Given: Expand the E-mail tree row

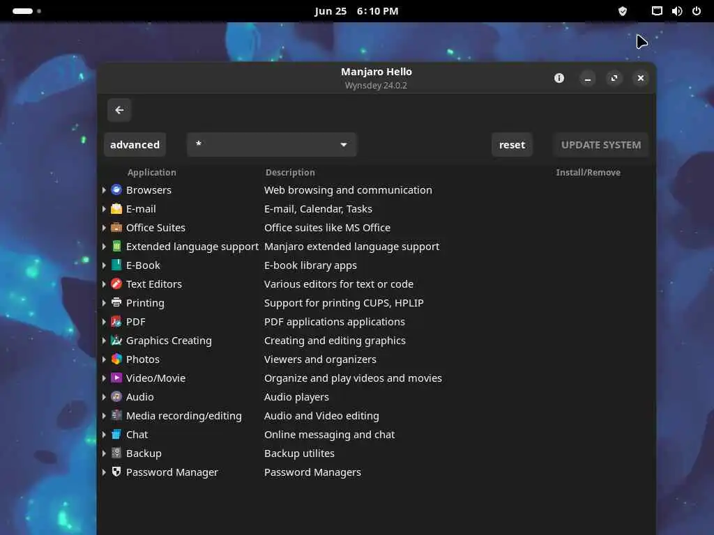Looking at the screenshot, I should coord(104,209).
